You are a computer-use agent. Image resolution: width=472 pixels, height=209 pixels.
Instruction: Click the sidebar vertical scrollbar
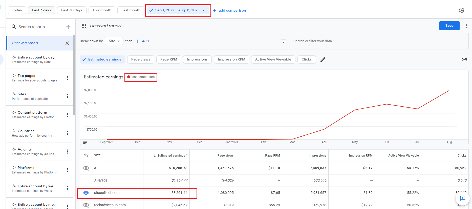point(74,75)
